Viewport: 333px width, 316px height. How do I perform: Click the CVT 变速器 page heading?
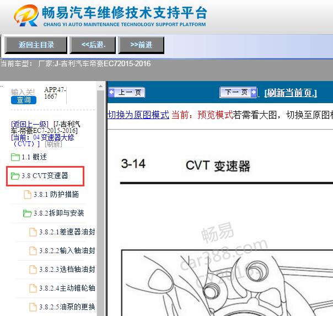pyautogui.click(x=218, y=165)
